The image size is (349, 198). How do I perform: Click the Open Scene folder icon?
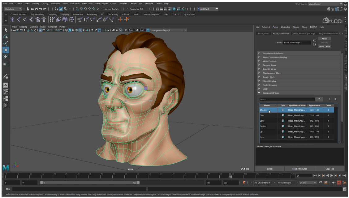coord(32,9)
